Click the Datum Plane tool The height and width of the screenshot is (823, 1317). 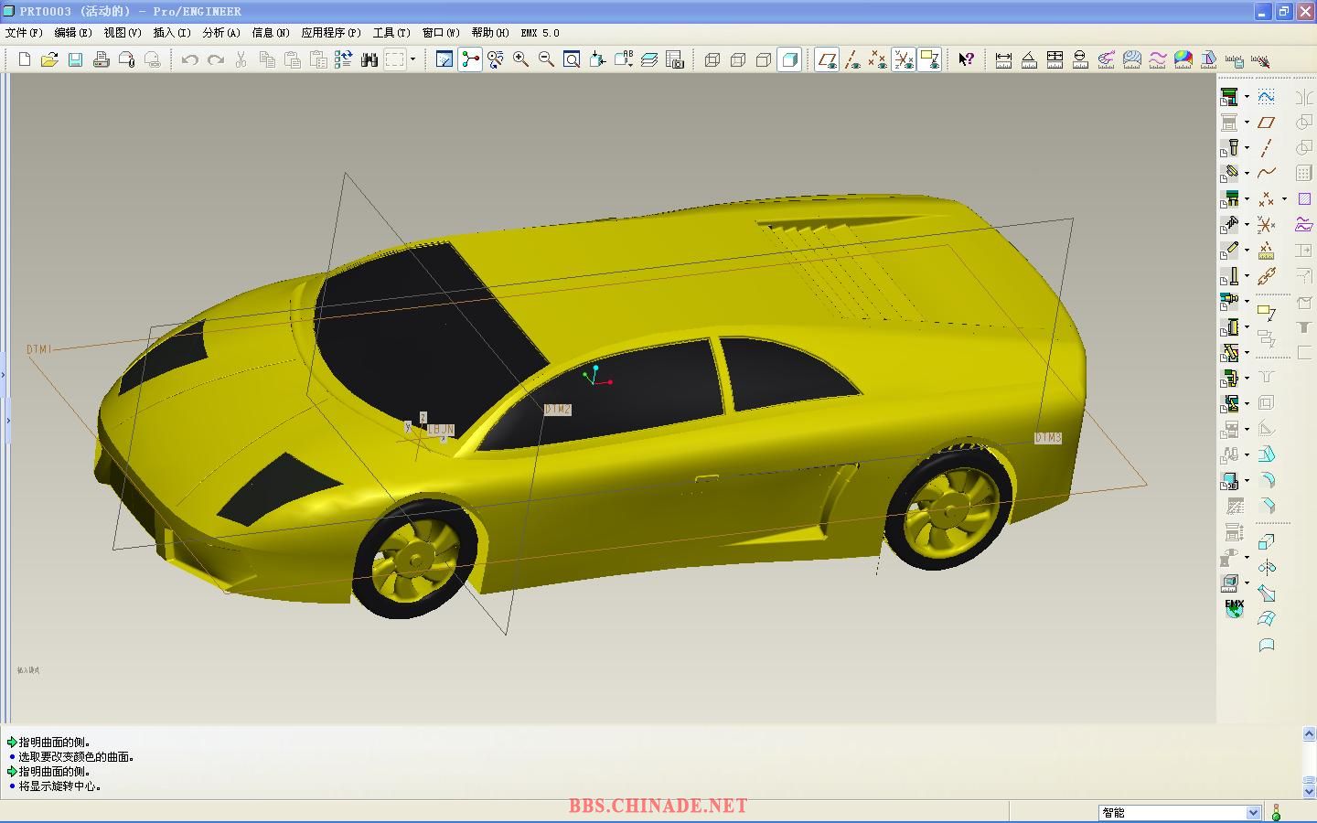point(1267,122)
